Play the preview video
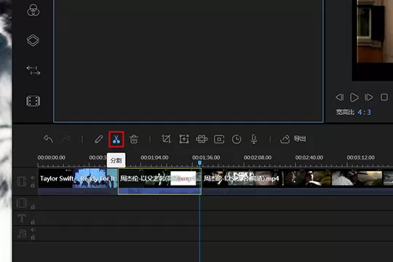The width and height of the screenshot is (393, 262). point(354,98)
